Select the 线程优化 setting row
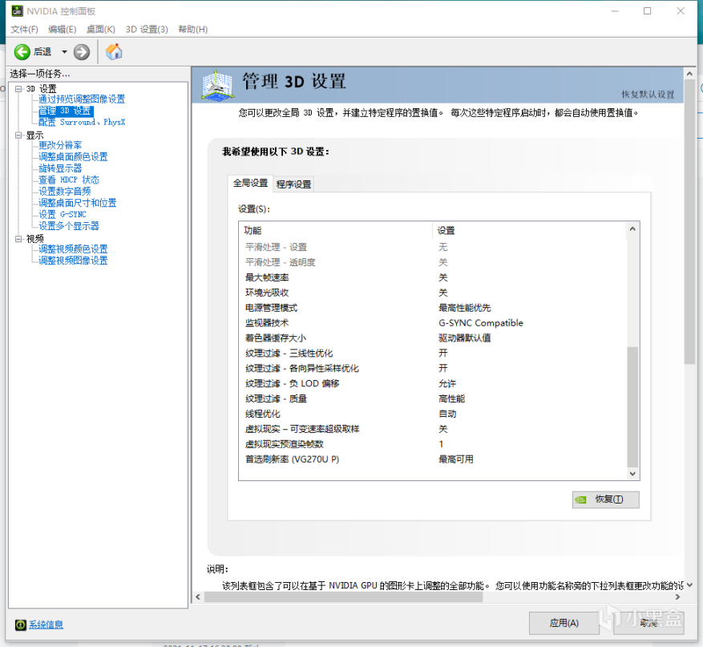Viewport: 703px width, 647px height. coord(433,414)
